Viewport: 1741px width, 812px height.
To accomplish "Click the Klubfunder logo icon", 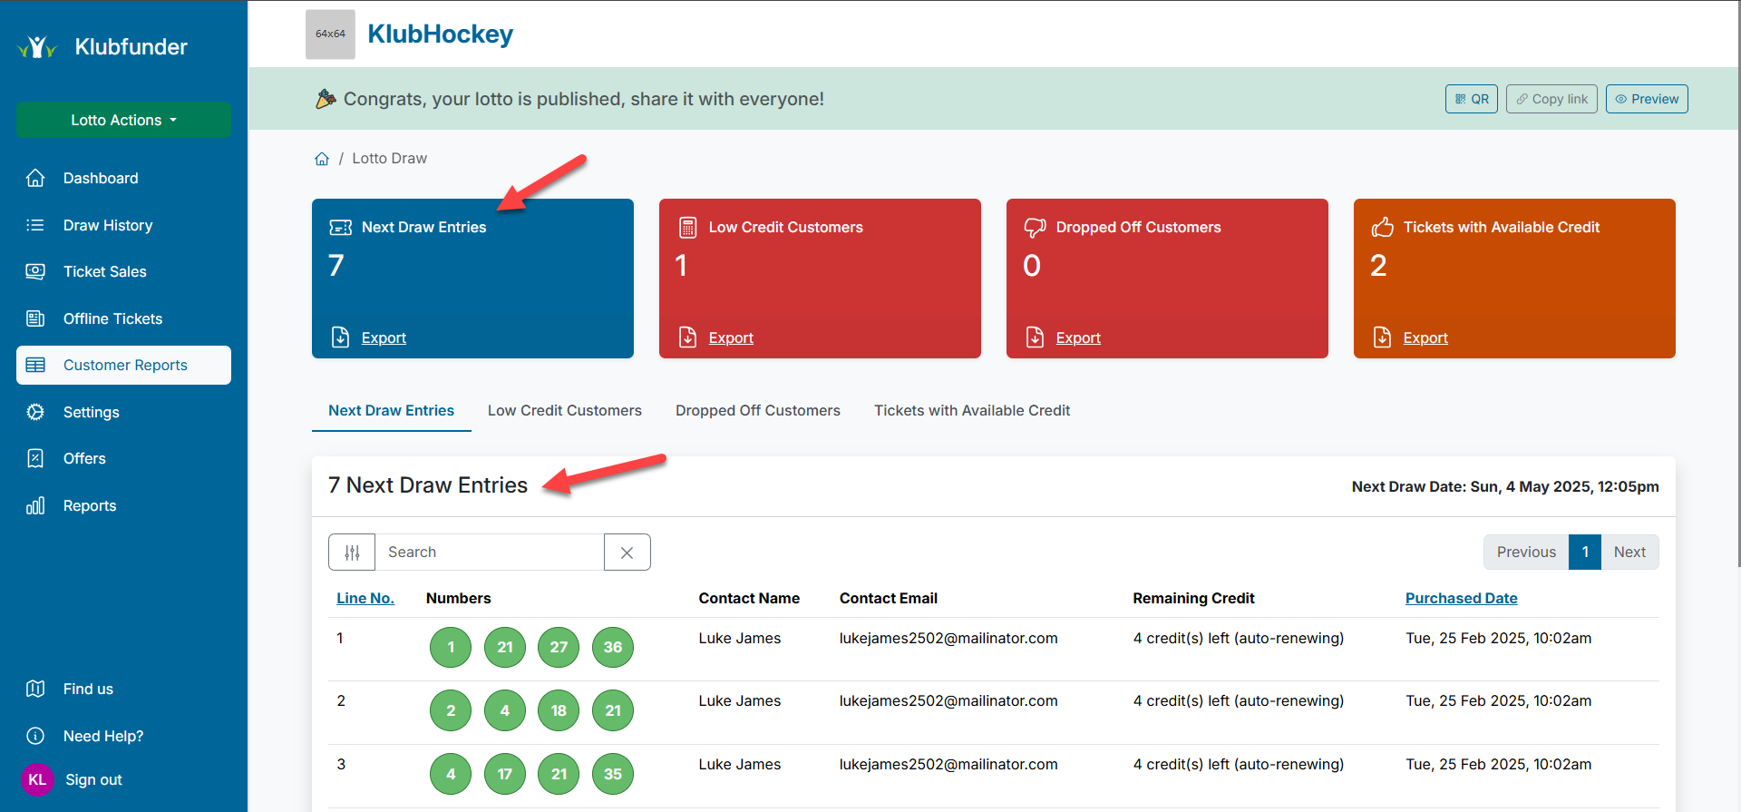I will 37,46.
